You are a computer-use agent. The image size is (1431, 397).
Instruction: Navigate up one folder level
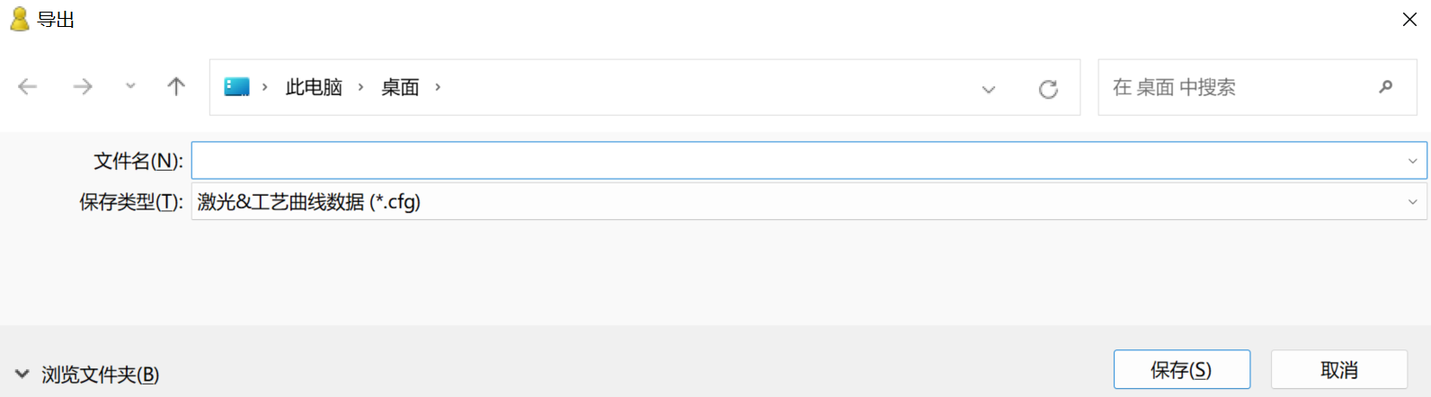pos(176,86)
